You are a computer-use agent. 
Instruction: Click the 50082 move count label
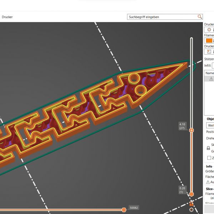pyautogui.click(x=134, y=208)
